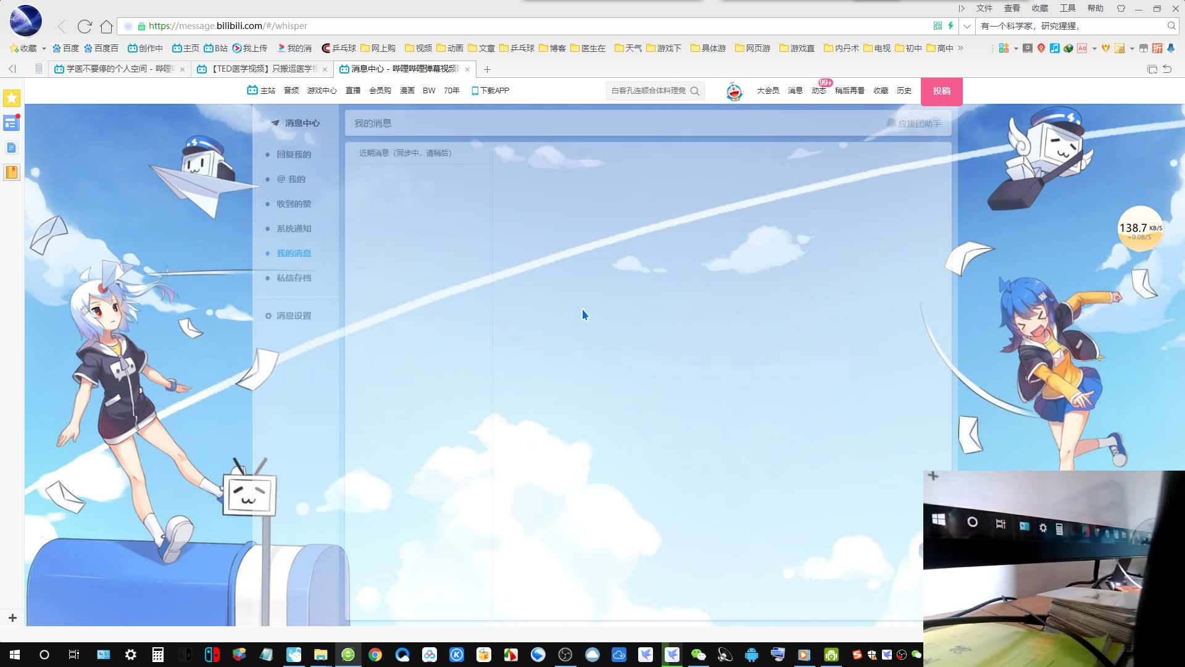Show more bookmarks with double chevron

pos(960,48)
